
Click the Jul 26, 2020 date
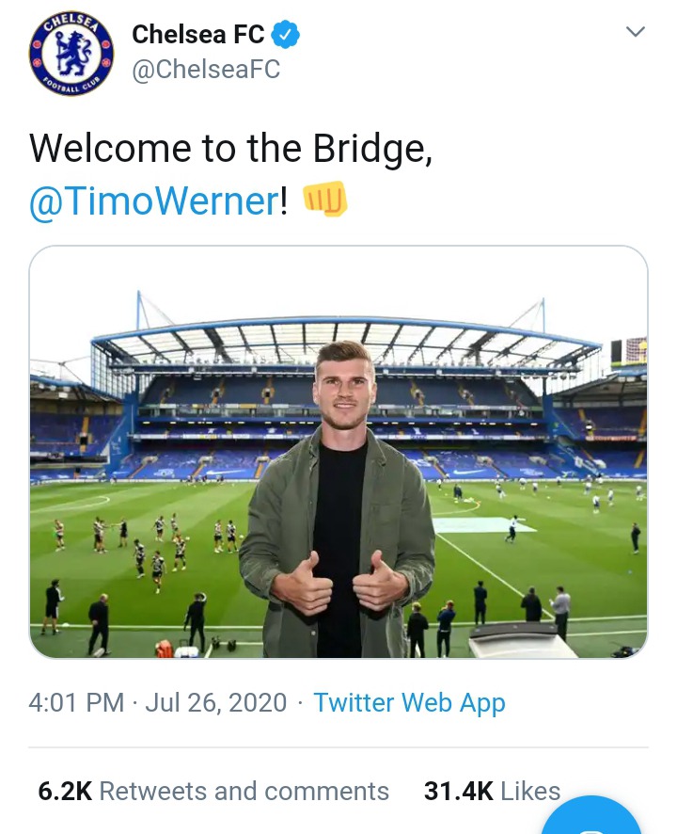215,703
